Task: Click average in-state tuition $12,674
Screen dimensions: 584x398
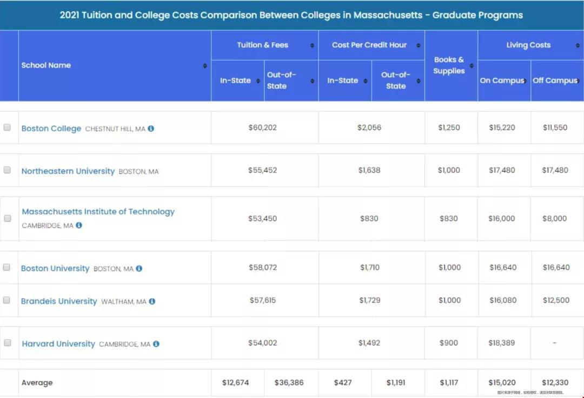Action: 235,383
